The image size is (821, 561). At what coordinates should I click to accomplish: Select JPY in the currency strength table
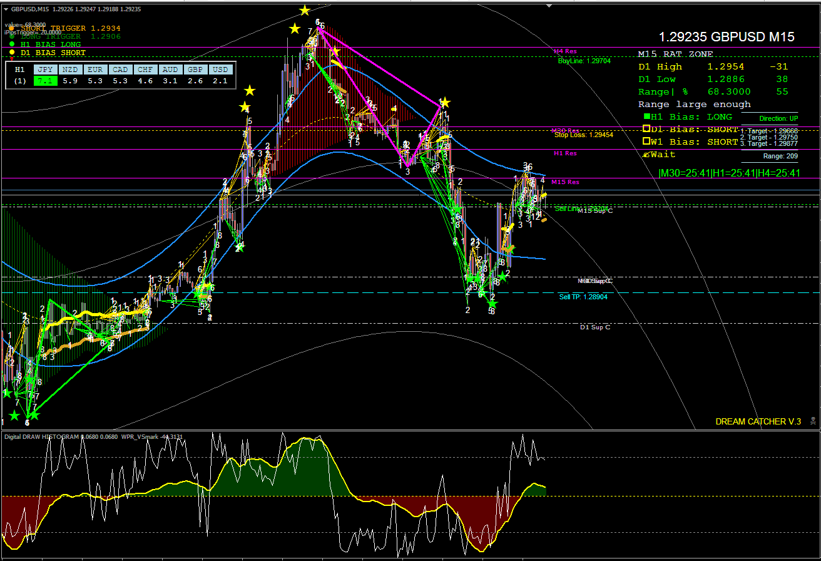(x=44, y=69)
